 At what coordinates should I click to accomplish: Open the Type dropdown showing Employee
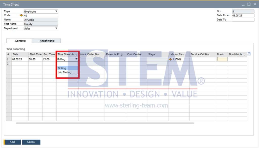click(x=56, y=11)
